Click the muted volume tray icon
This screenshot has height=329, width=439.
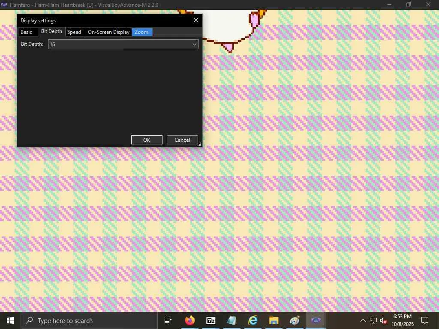(383, 320)
